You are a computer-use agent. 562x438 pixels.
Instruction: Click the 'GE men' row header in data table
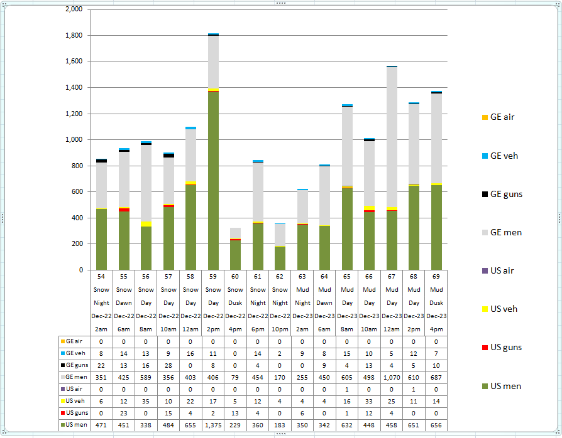75,377
